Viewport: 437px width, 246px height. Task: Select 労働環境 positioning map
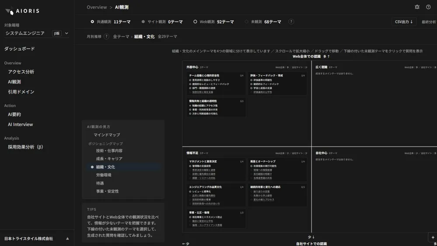(x=104, y=175)
